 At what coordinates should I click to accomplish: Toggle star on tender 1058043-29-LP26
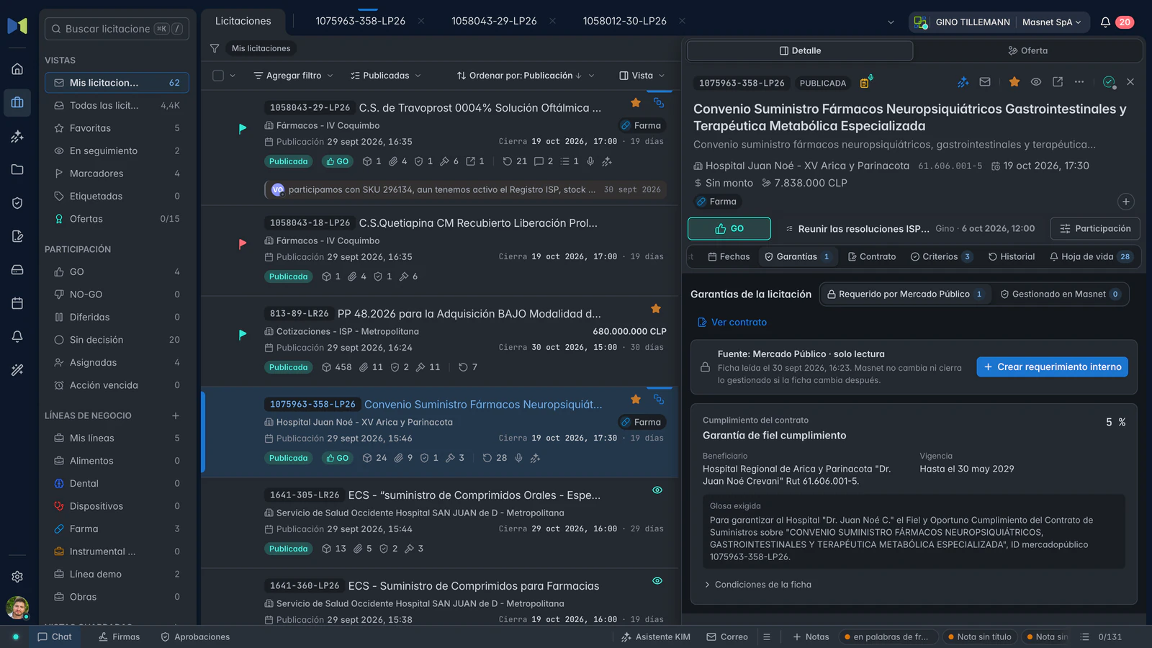pyautogui.click(x=636, y=103)
